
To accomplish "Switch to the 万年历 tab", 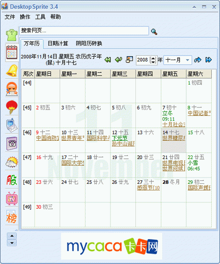I will click(32, 44).
